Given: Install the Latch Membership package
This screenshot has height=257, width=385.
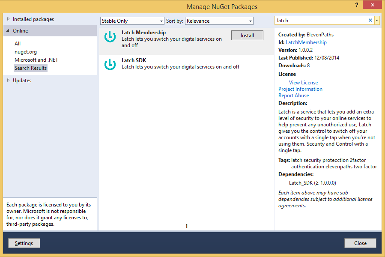Looking at the screenshot, I should pyautogui.click(x=247, y=36).
